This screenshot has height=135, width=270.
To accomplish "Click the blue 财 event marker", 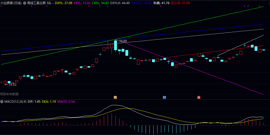I will point(164,98).
